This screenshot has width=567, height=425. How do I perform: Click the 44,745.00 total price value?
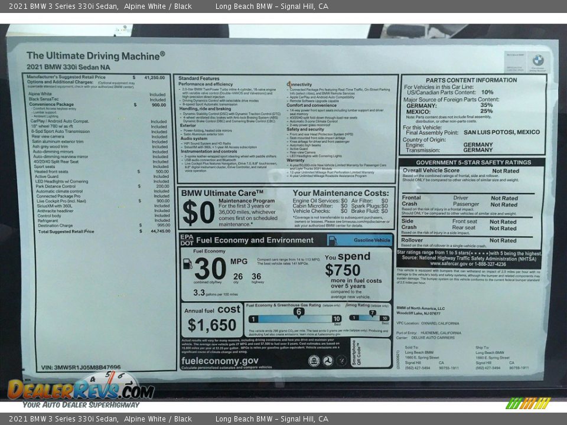(x=160, y=231)
